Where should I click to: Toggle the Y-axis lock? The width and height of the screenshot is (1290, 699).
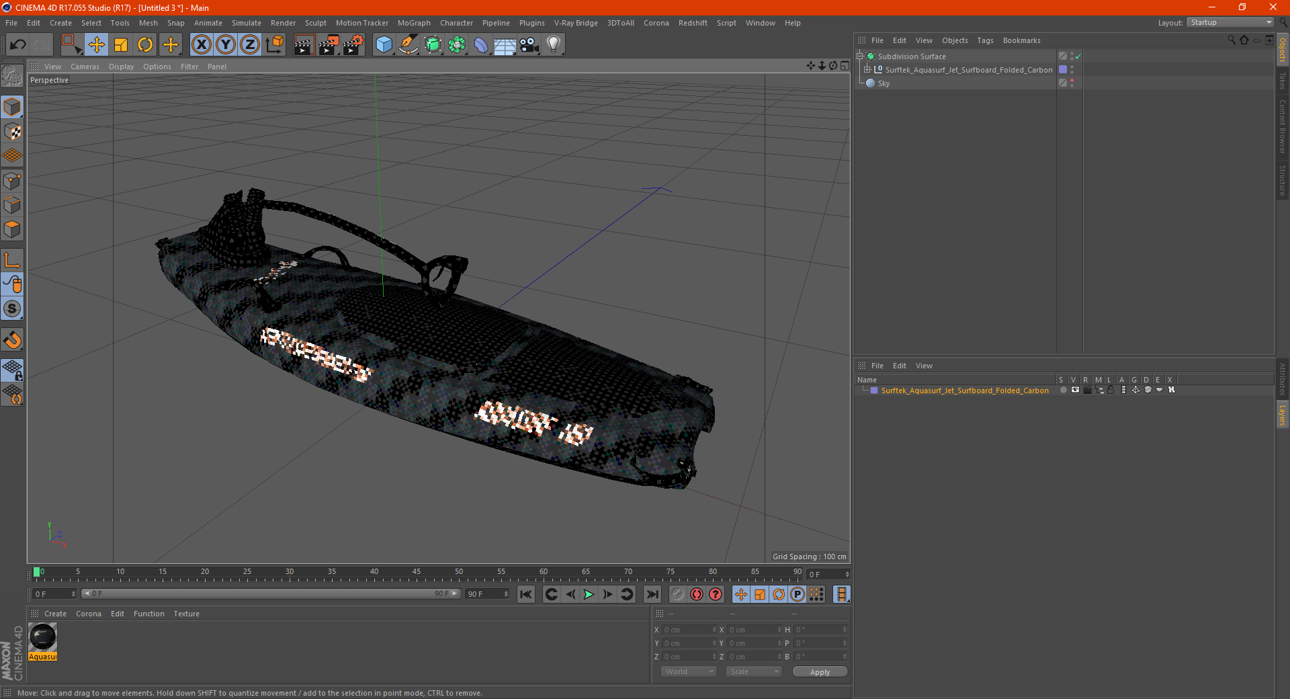coord(226,45)
